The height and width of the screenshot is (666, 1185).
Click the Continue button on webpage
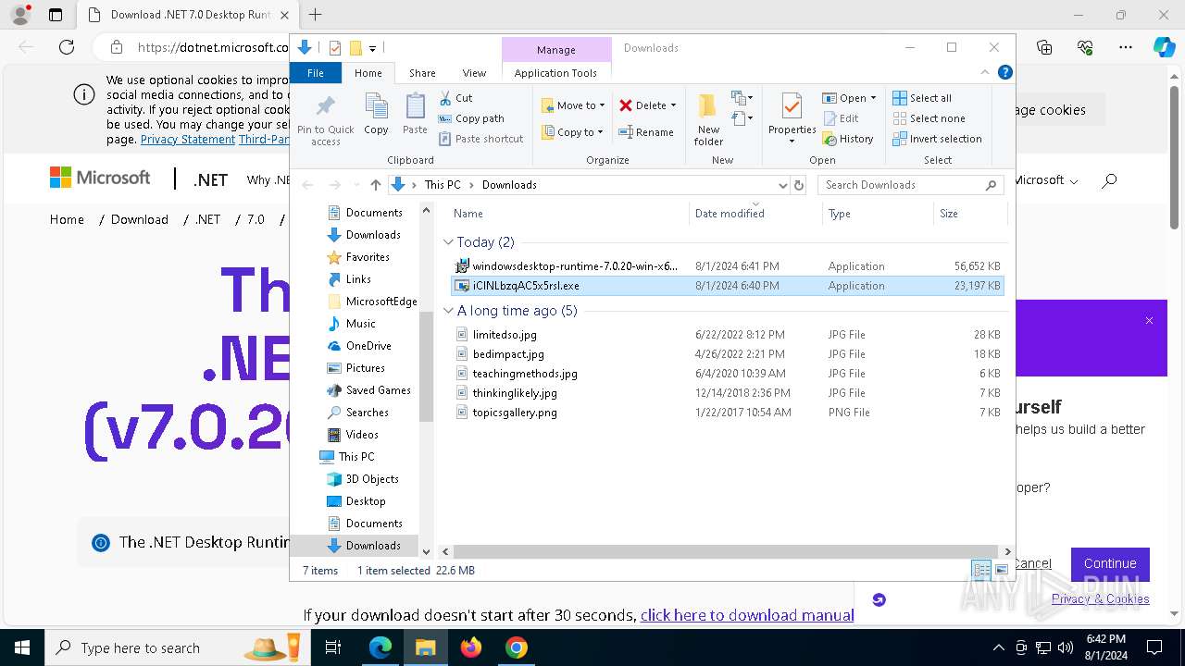(1110, 563)
